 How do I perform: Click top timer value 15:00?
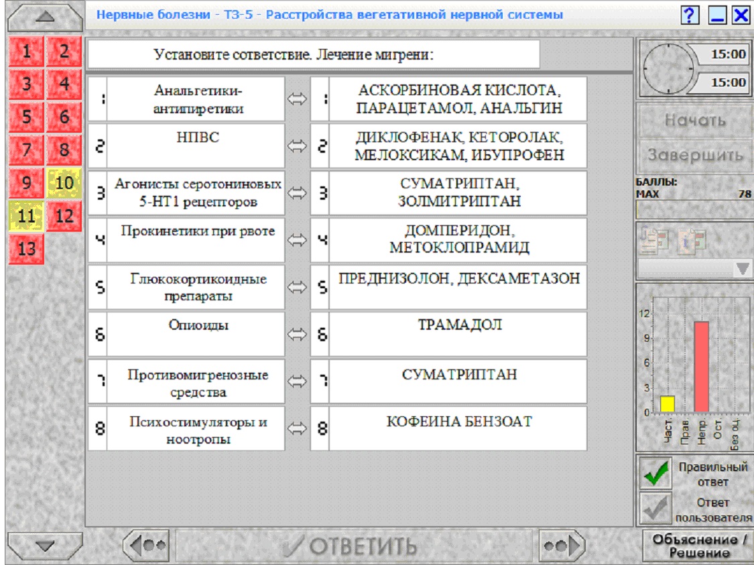728,54
